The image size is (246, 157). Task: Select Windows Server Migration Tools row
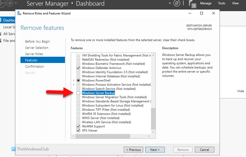pyautogui.click(x=114, y=97)
